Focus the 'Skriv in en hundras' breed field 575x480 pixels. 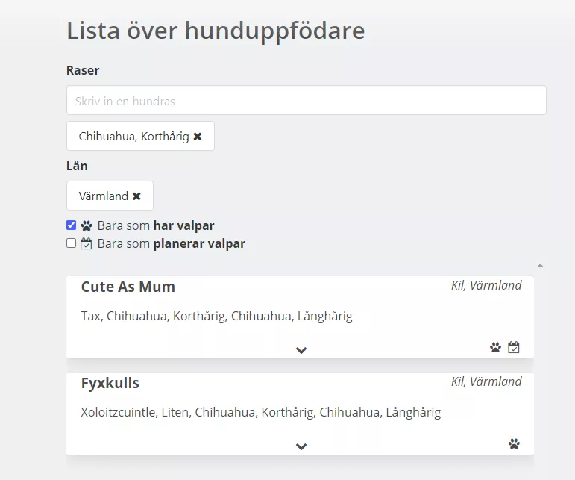[307, 100]
